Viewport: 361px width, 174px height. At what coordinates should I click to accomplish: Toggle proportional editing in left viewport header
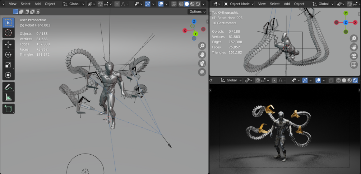[117, 4]
